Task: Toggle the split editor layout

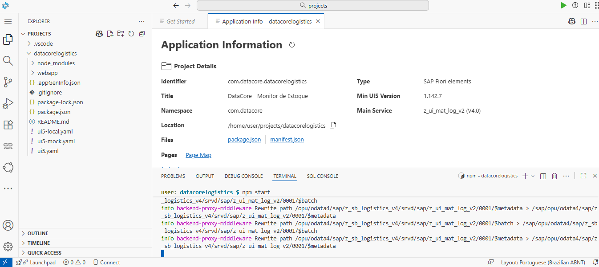Action: (583, 21)
